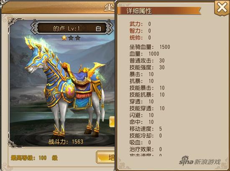Viewport: 230px width, 171px height.
Task: Click the 智力 attribute row
Action: (140, 31)
